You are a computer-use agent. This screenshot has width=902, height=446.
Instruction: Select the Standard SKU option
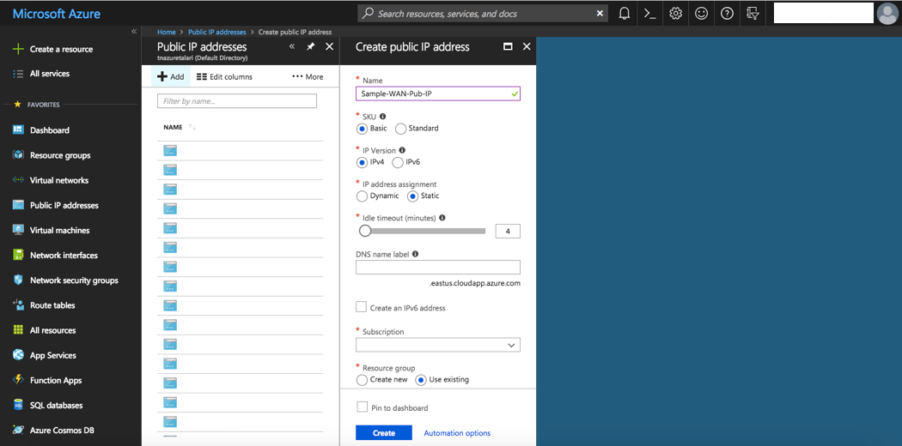point(401,129)
